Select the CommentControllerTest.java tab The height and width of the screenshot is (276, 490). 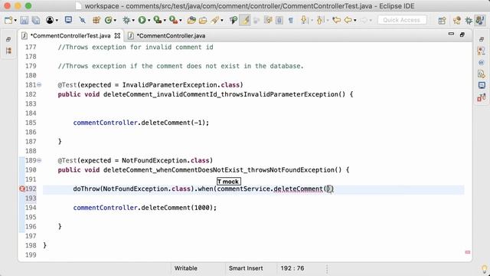[x=70, y=36]
